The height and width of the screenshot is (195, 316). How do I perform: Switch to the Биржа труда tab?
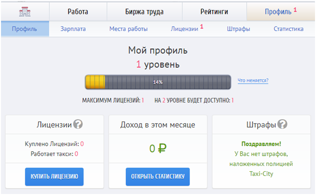pyautogui.click(x=144, y=12)
